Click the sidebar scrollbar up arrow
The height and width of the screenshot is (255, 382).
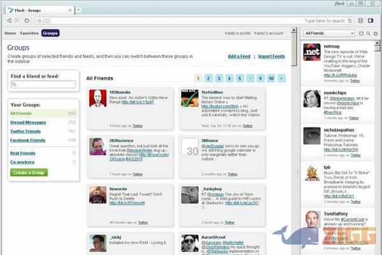377,43
